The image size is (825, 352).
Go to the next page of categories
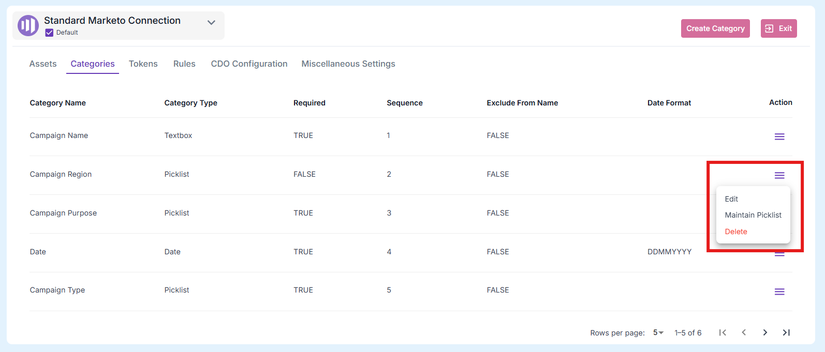click(764, 332)
